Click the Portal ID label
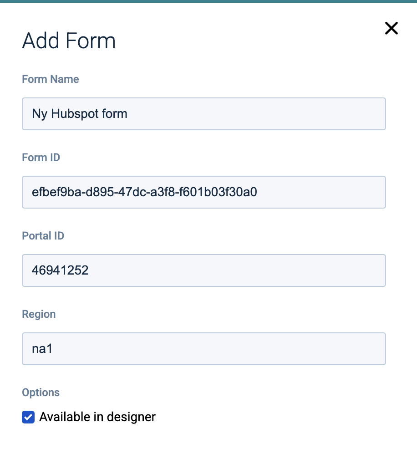 (43, 236)
